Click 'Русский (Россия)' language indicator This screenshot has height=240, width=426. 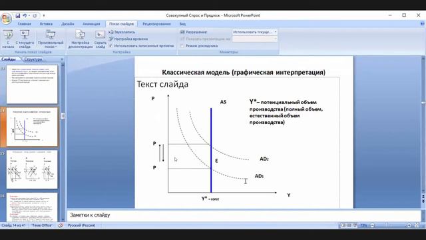tap(81, 225)
